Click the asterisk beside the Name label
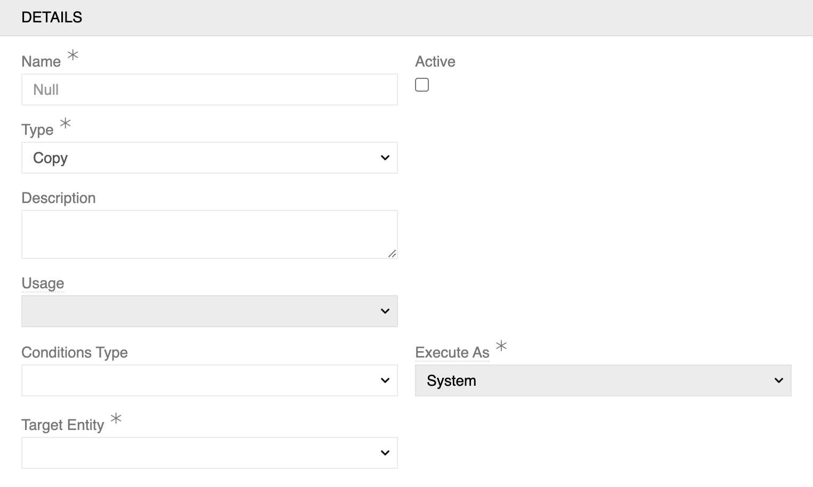 [72, 55]
